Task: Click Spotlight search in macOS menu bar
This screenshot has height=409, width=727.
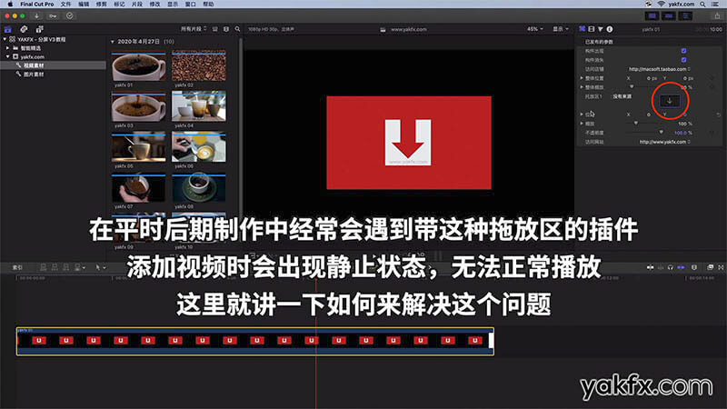Action: [x=702, y=4]
